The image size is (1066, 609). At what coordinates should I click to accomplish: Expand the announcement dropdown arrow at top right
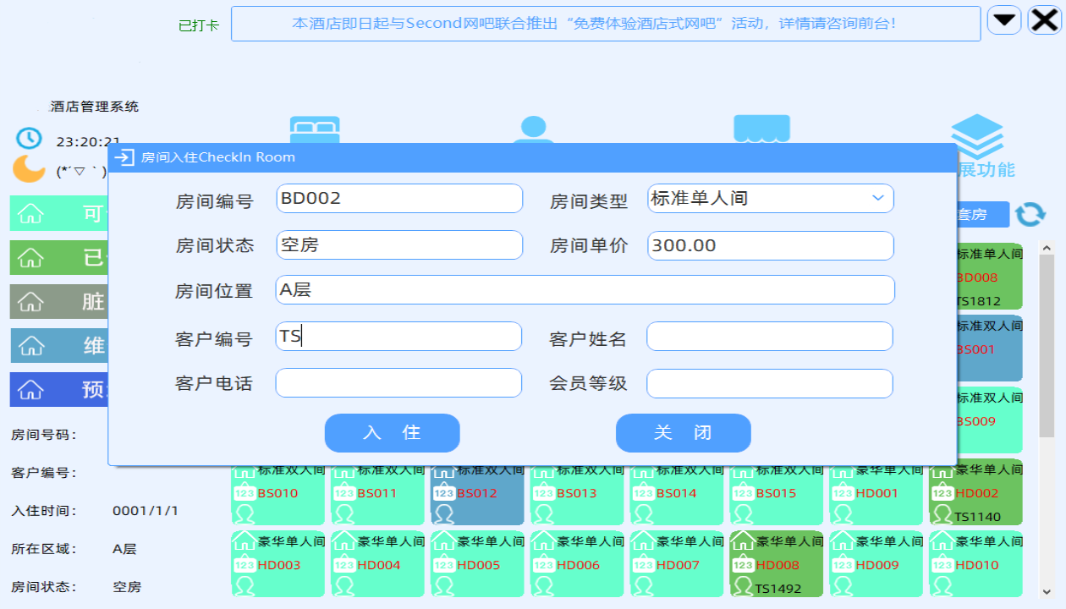(1003, 19)
